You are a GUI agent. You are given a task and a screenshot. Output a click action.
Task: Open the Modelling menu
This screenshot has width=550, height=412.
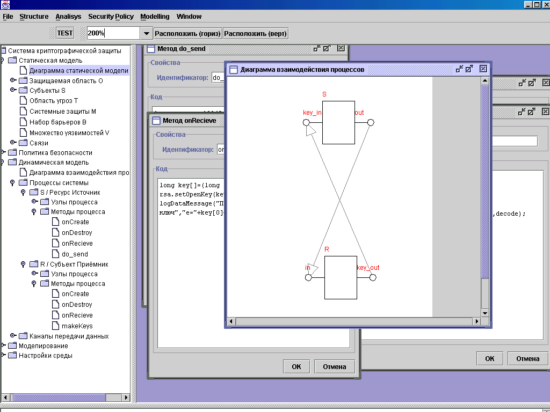155,17
